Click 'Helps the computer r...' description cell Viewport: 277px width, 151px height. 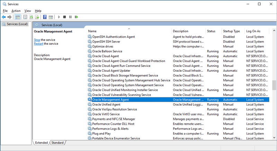pyautogui.click(x=188, y=46)
